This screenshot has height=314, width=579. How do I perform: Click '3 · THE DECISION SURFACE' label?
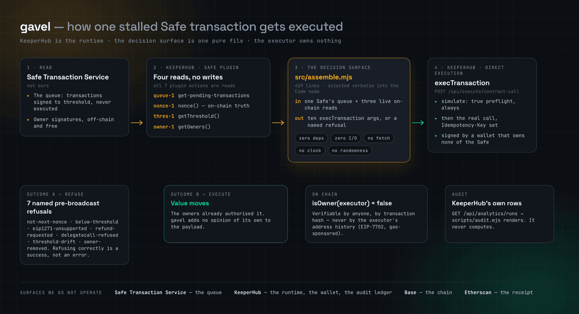333,67
